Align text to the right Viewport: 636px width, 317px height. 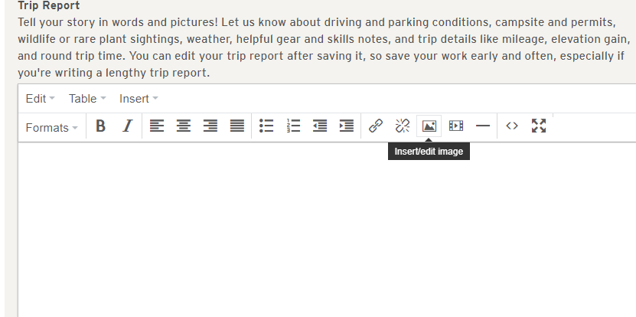(x=210, y=127)
